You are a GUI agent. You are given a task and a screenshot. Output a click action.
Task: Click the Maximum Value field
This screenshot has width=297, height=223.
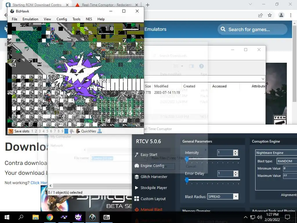pyautogui.click(x=290, y=176)
